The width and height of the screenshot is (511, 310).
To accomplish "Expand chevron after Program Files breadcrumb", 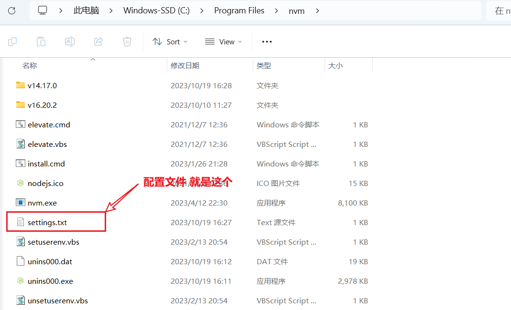I will coord(277,10).
